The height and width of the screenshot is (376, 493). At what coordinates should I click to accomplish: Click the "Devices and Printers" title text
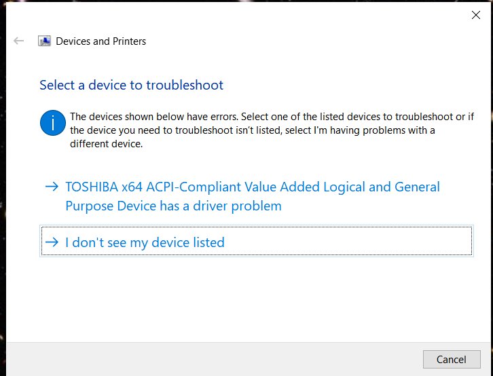[x=101, y=41]
